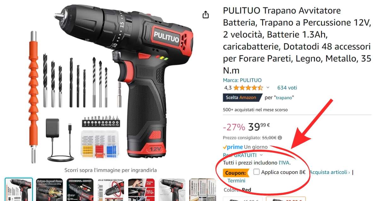Click the star rating icons

point(248,88)
